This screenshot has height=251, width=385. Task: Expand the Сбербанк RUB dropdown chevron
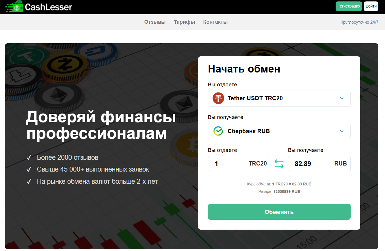point(342,131)
